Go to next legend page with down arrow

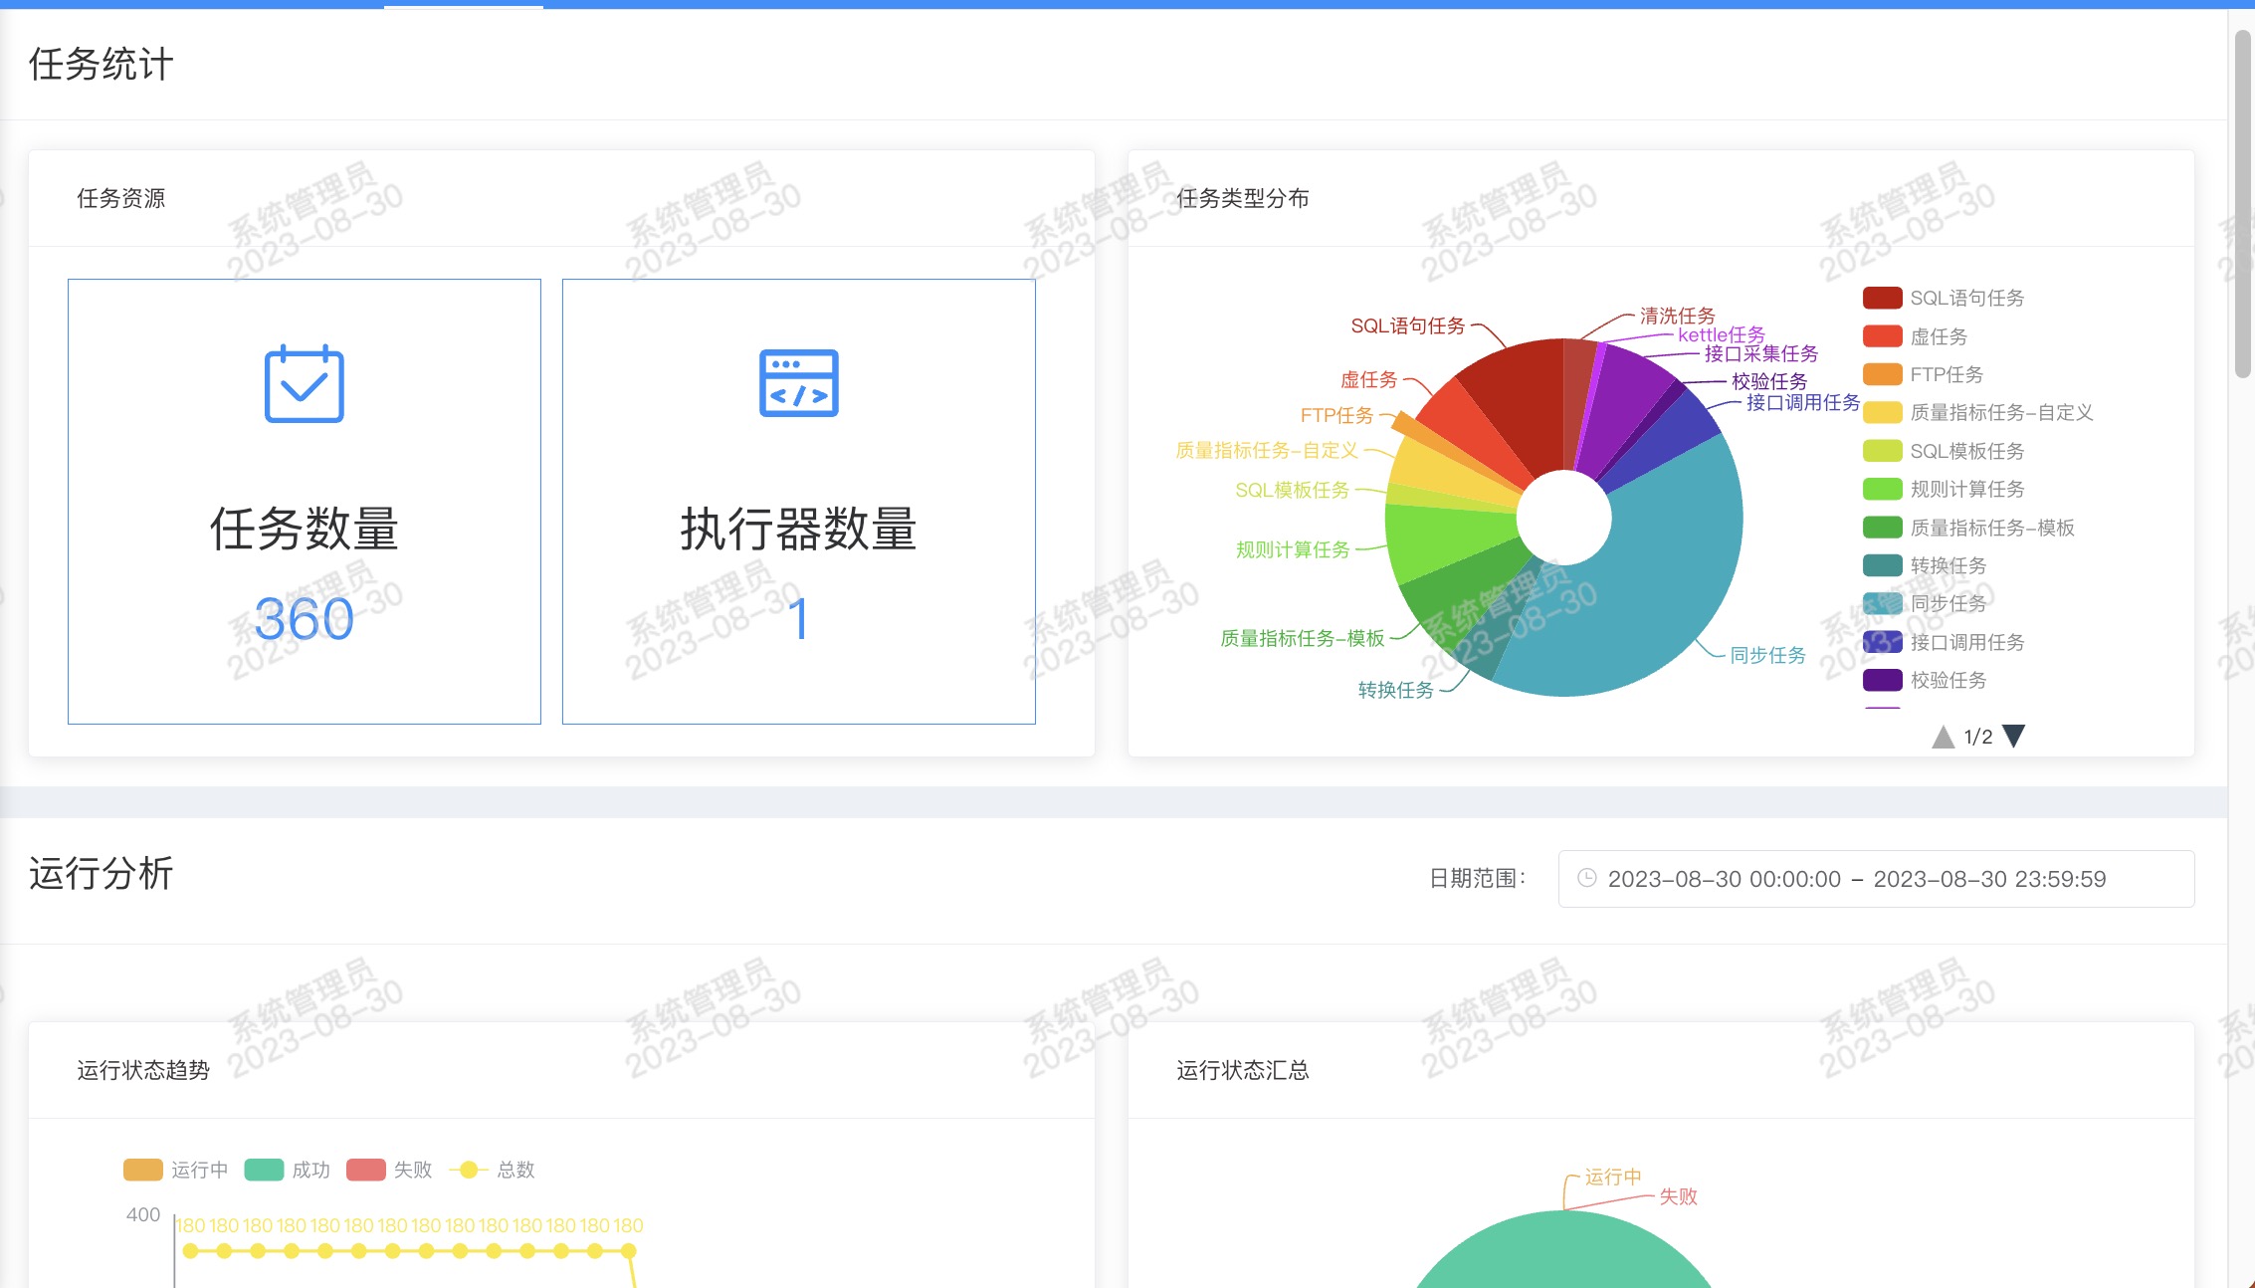pyautogui.click(x=2014, y=737)
